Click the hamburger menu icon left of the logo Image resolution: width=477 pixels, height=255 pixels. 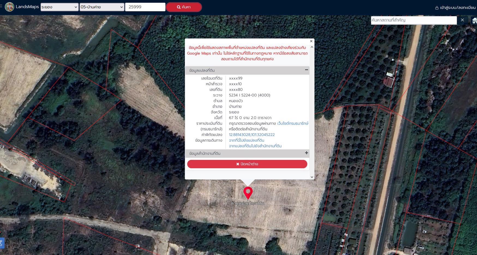pyautogui.click(x=1, y=6)
